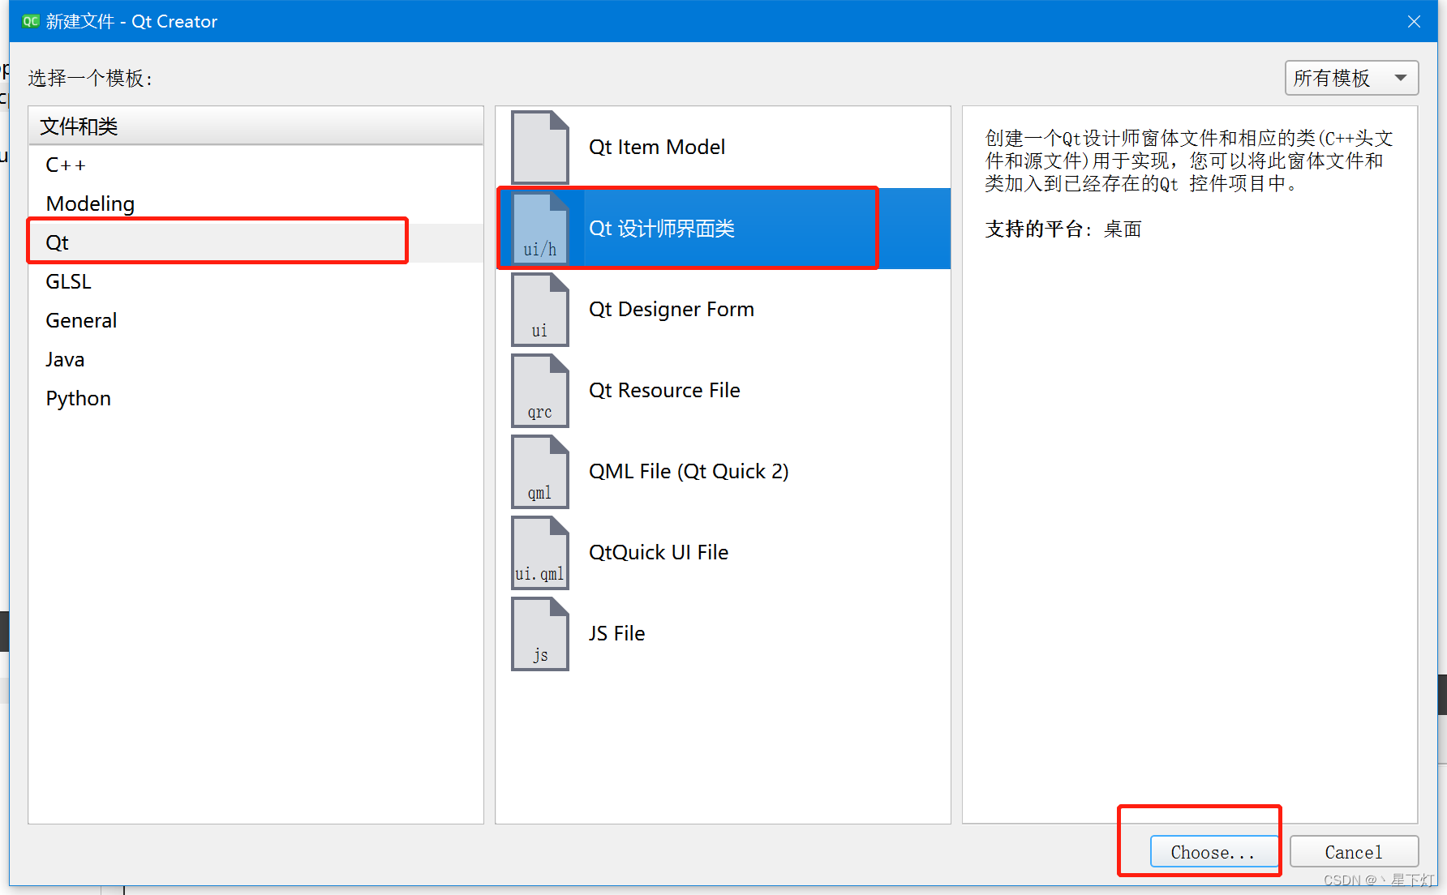Viewport: 1447px width, 895px height.
Task: Click the ui Designer Form icon
Action: 539,310
